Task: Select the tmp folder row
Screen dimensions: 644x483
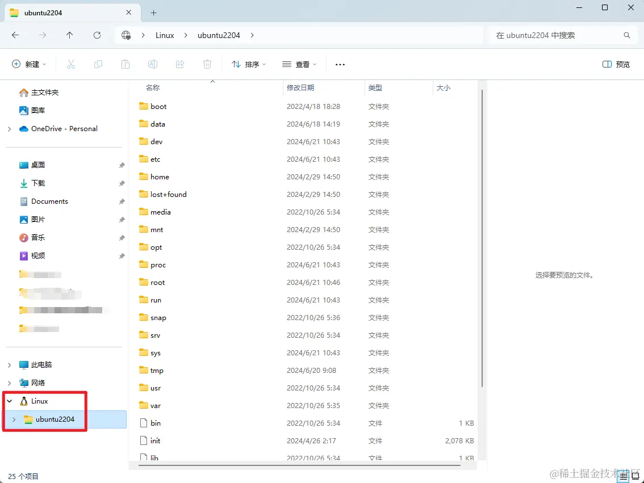Action: (306, 370)
